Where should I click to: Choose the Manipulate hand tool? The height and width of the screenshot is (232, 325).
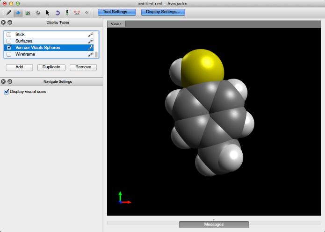[38, 13]
